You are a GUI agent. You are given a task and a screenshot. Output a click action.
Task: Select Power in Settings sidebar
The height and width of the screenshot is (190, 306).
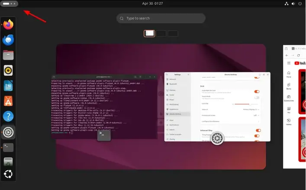[177, 99]
